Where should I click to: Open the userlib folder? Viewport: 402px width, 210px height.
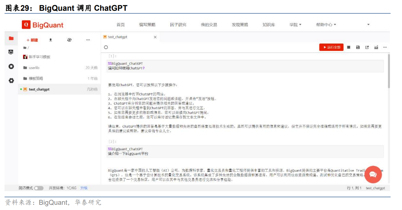(x=34, y=68)
